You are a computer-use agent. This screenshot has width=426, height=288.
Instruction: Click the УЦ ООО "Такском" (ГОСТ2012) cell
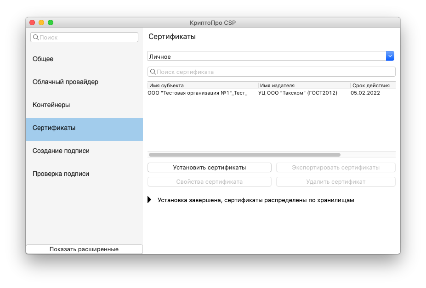298,93
